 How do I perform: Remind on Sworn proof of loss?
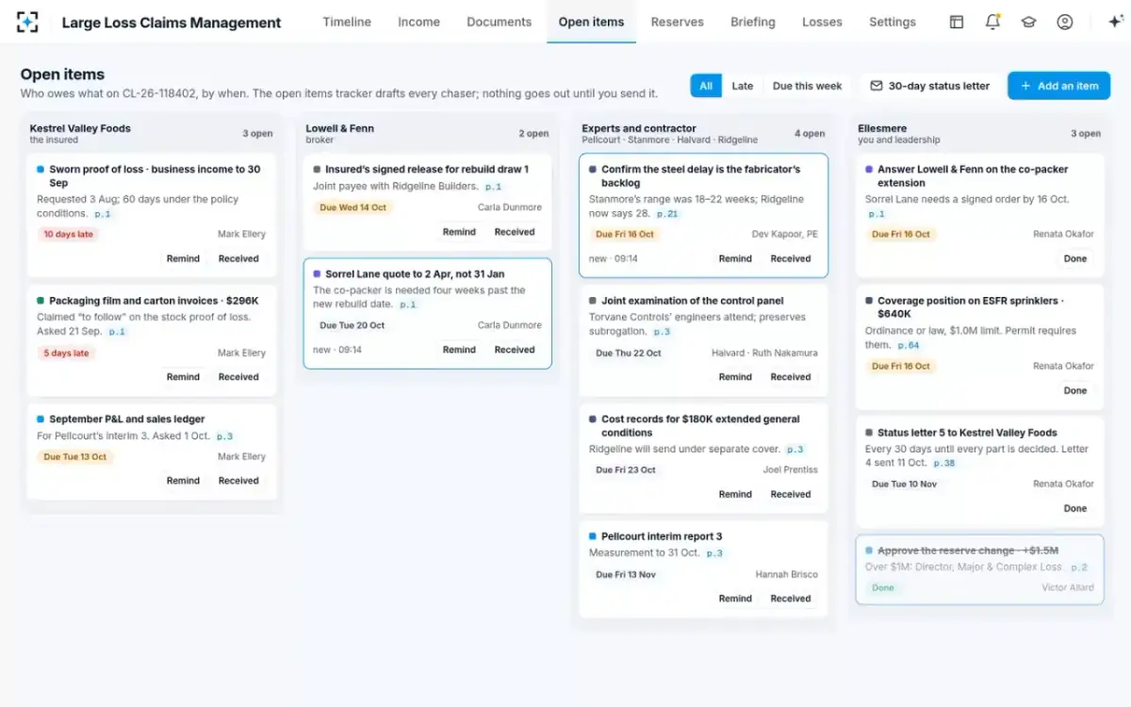click(183, 258)
